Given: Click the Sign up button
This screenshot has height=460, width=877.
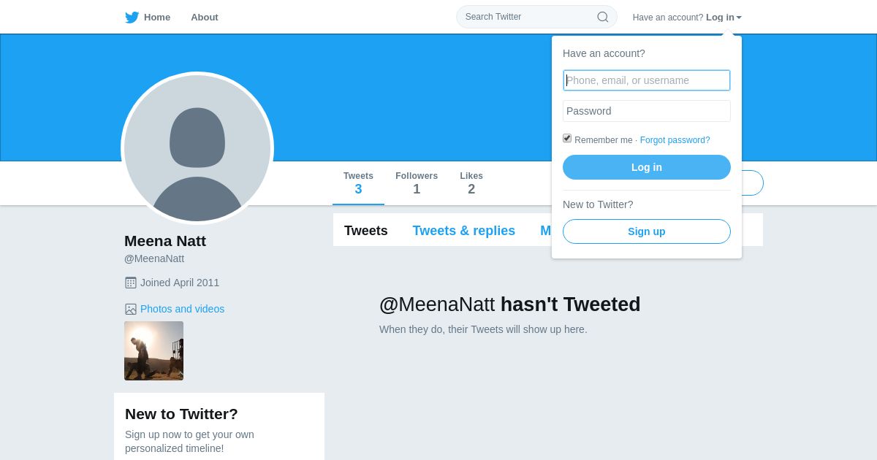Looking at the screenshot, I should tap(647, 231).
